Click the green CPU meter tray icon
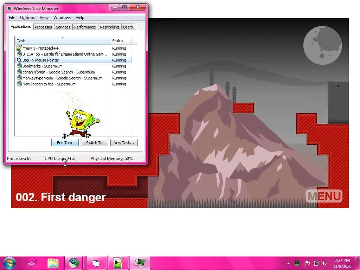 click(297, 263)
